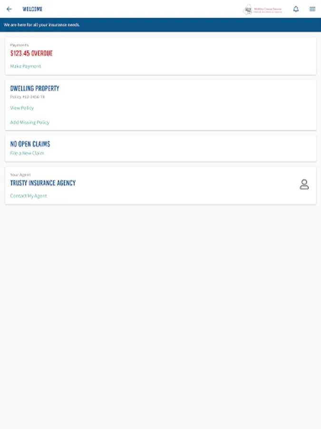This screenshot has width=321, height=429.
Task: Click the Make Payment link
Action: (x=25, y=66)
